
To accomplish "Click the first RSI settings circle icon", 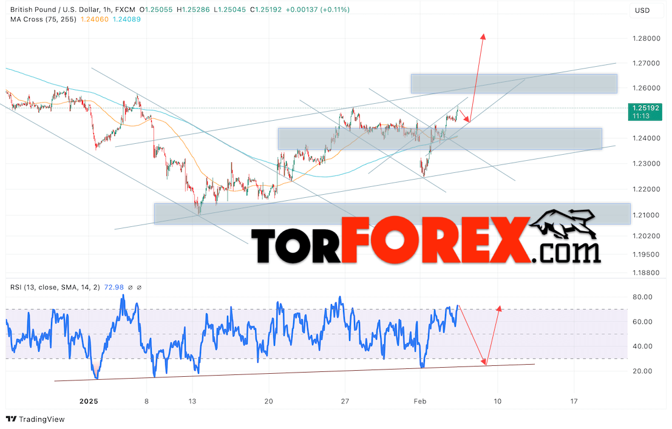I will [x=131, y=288].
